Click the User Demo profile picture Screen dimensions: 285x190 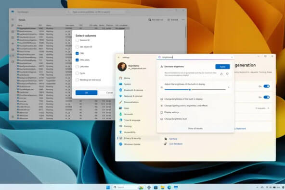(122, 67)
